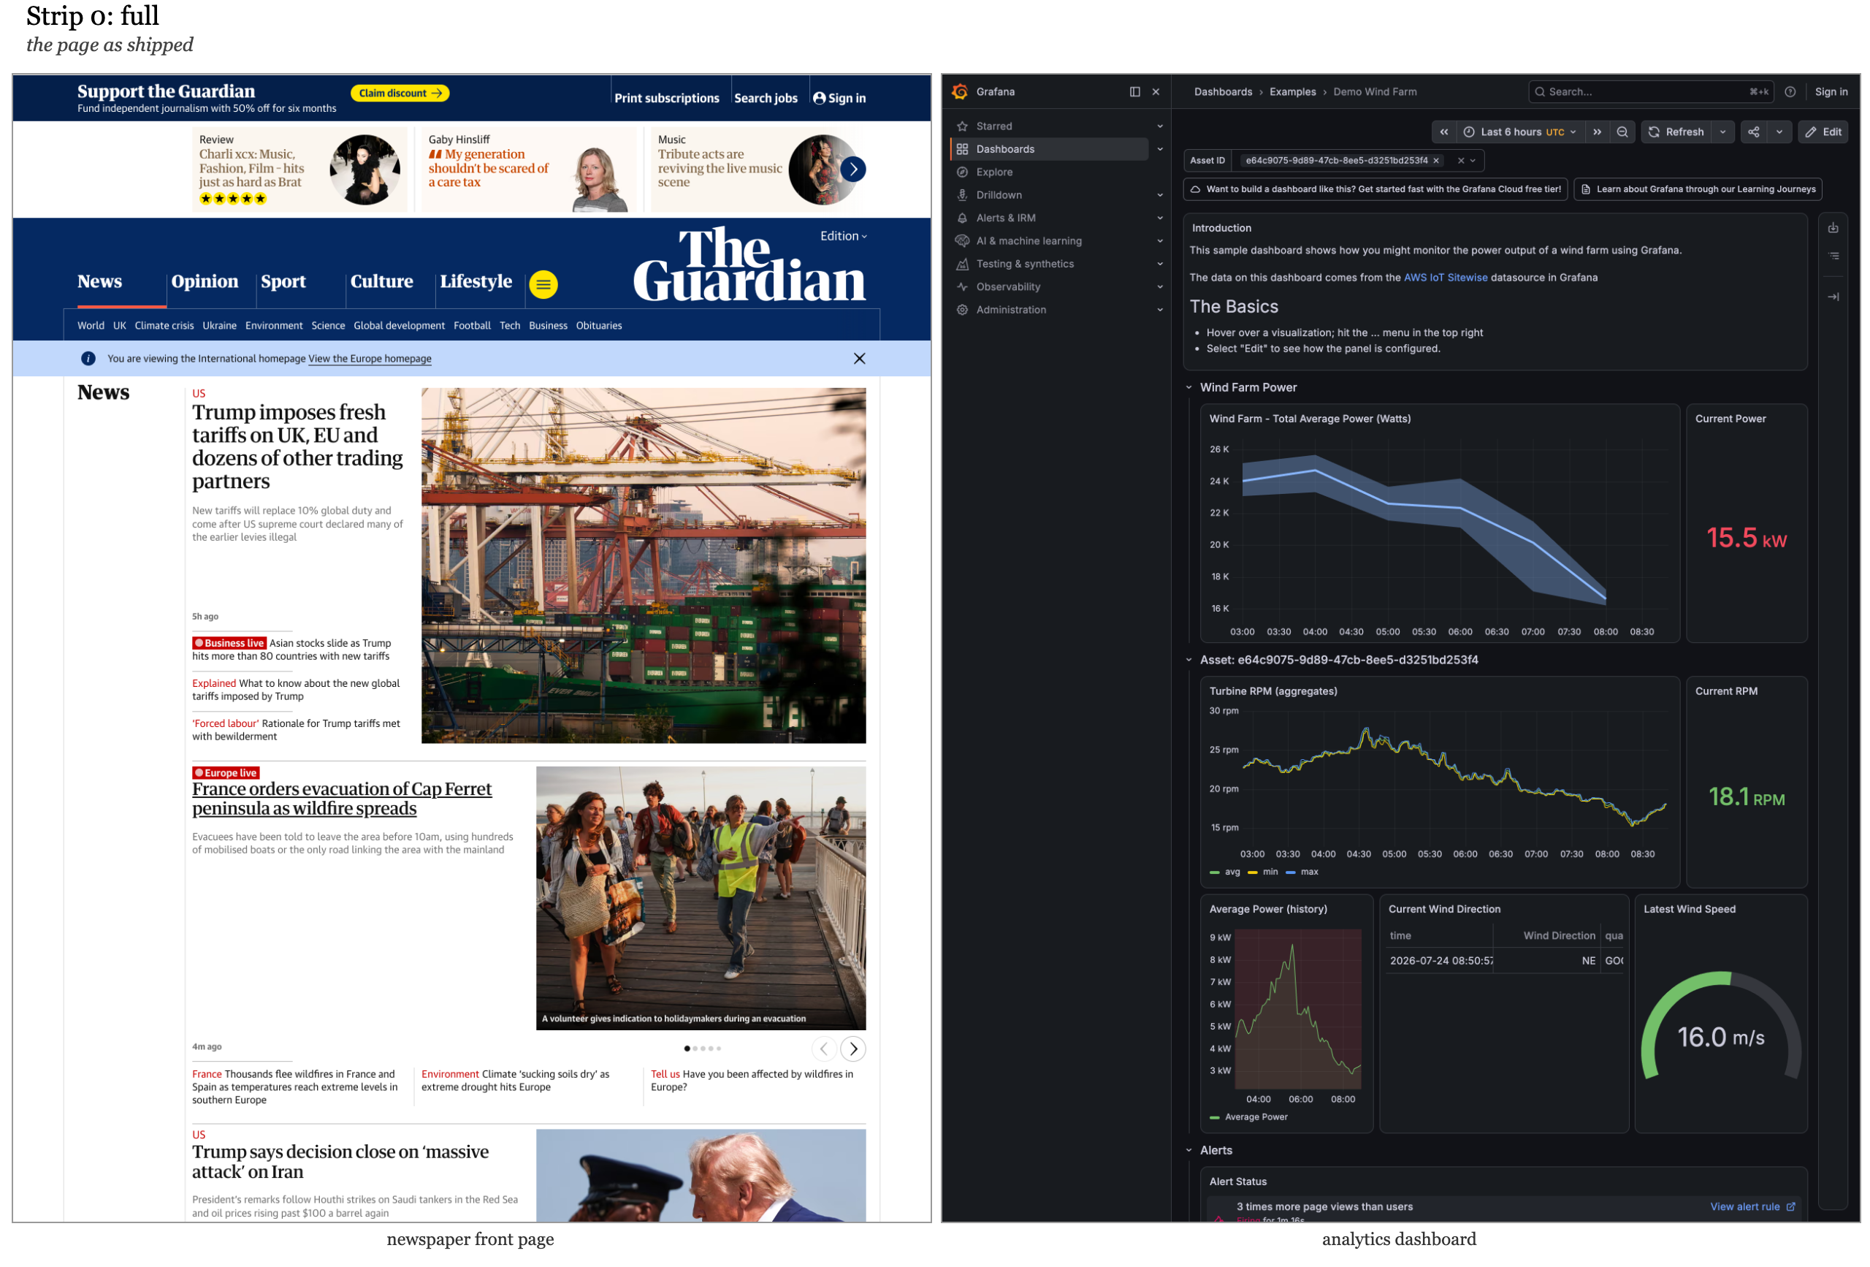Click the Refresh button in Grafana
The height and width of the screenshot is (1267, 1870).
1676,132
